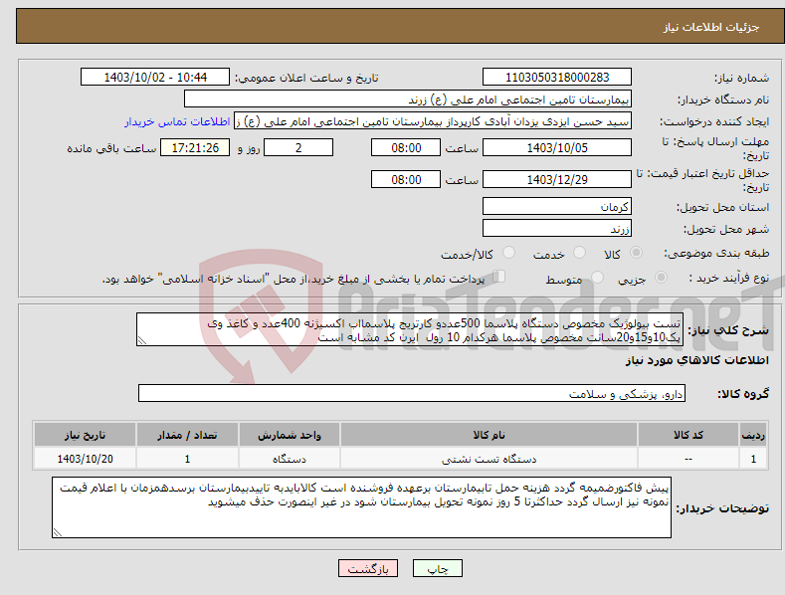Open the اطلاعات تماس خریدار link
The height and width of the screenshot is (595, 785).
177,121
